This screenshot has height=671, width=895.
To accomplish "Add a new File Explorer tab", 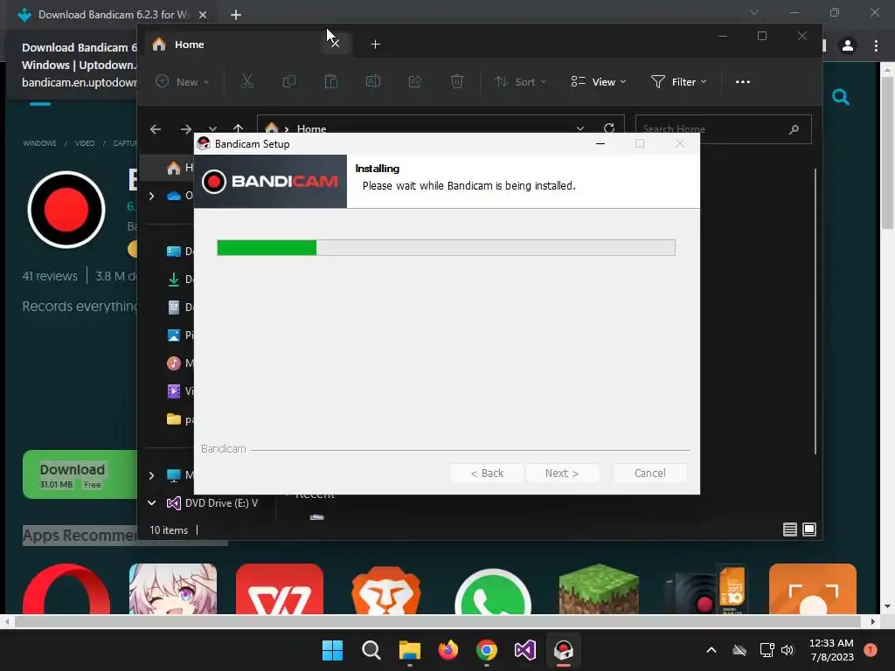I will (x=375, y=45).
